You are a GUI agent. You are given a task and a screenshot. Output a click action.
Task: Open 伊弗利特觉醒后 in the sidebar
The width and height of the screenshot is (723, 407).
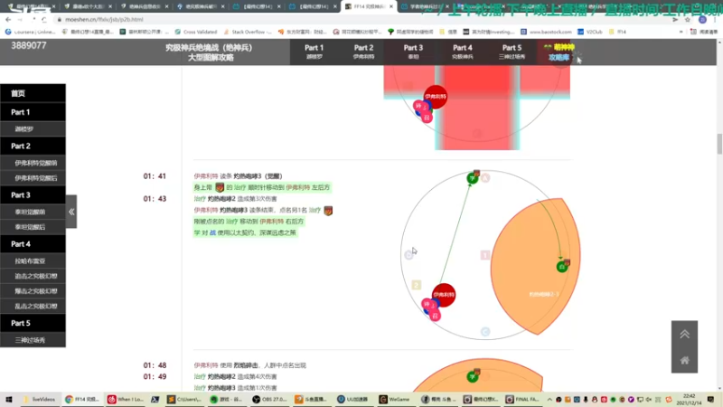tap(33, 178)
